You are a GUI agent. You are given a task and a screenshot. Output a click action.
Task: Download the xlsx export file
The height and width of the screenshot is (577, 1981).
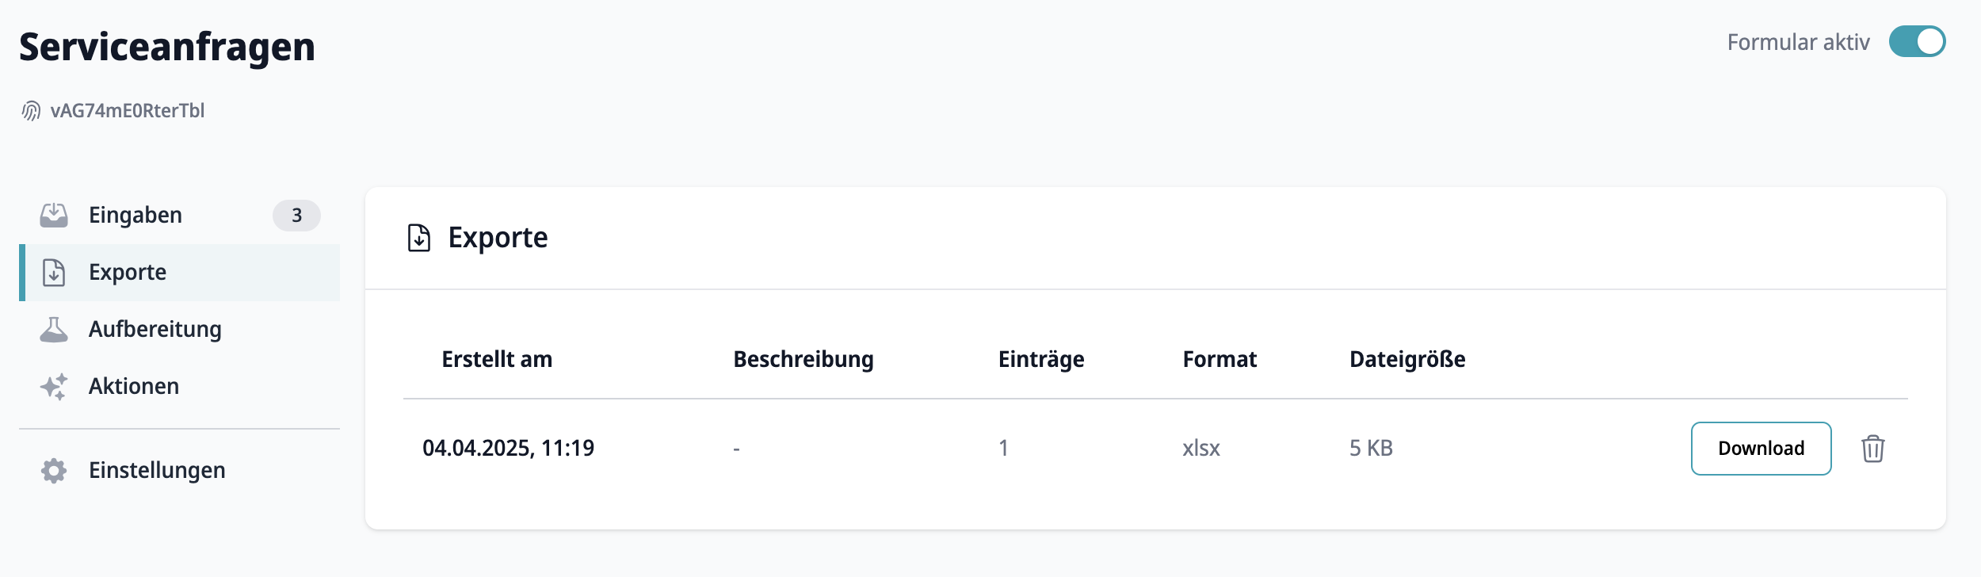(1761, 449)
